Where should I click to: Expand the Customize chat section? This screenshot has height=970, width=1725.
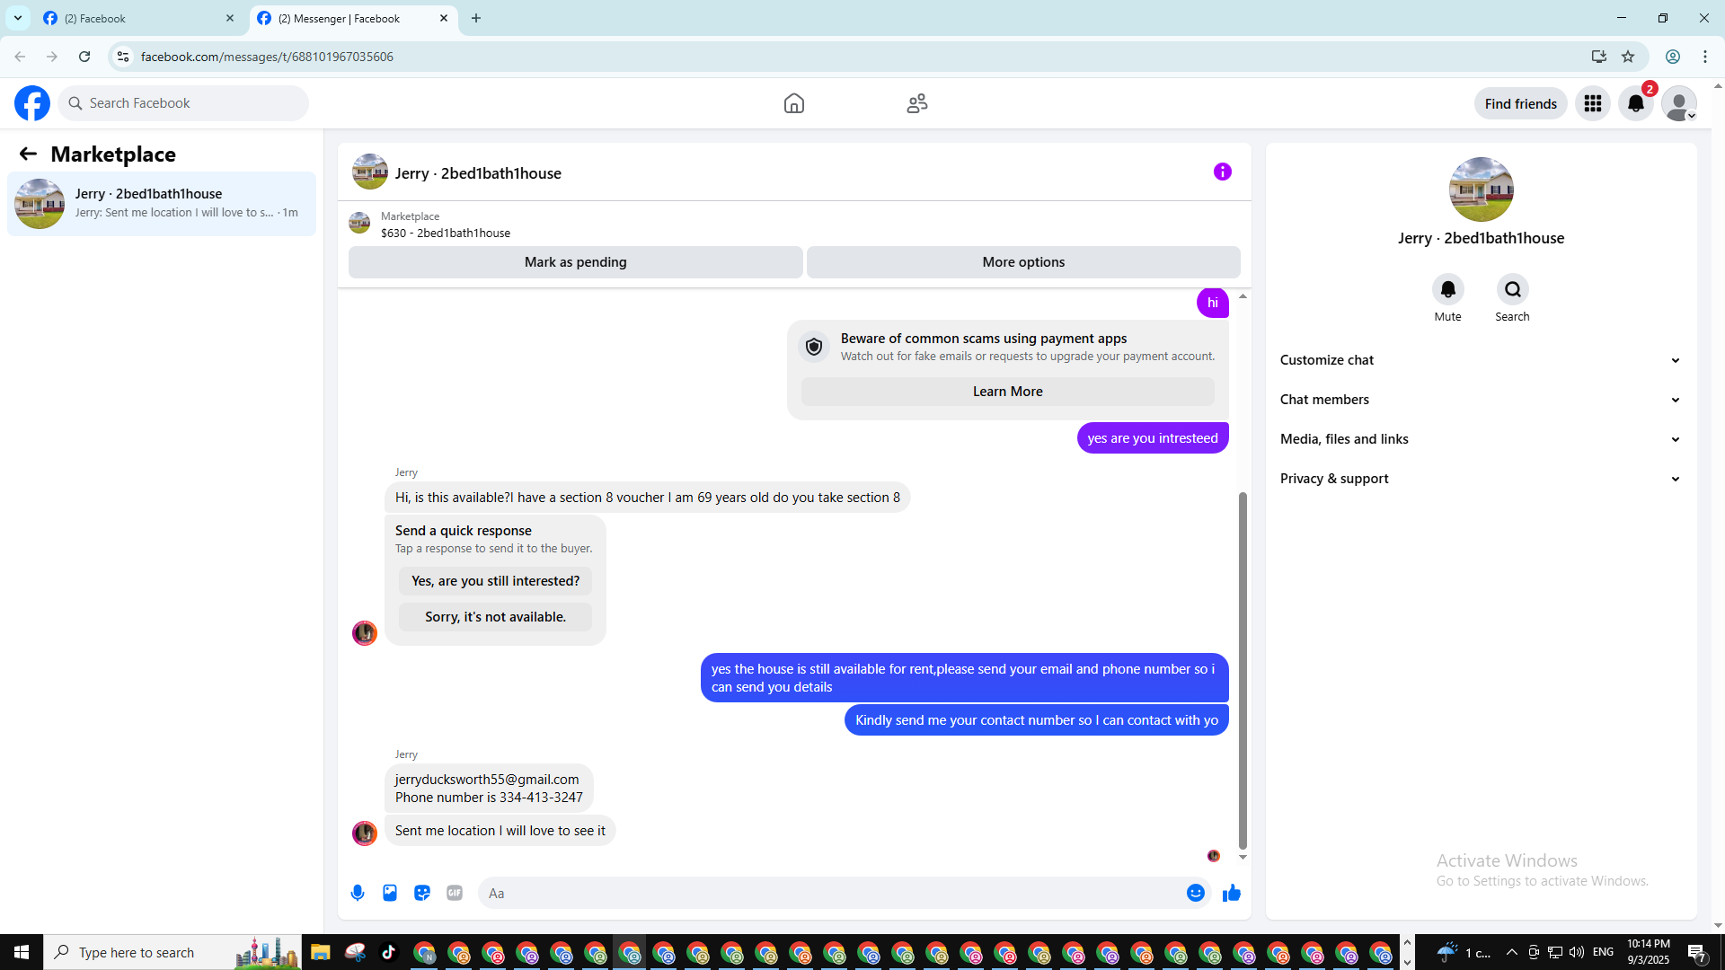pos(1481,360)
